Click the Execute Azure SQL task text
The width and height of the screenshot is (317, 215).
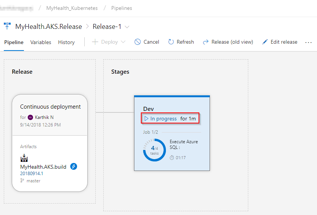coord(184,144)
